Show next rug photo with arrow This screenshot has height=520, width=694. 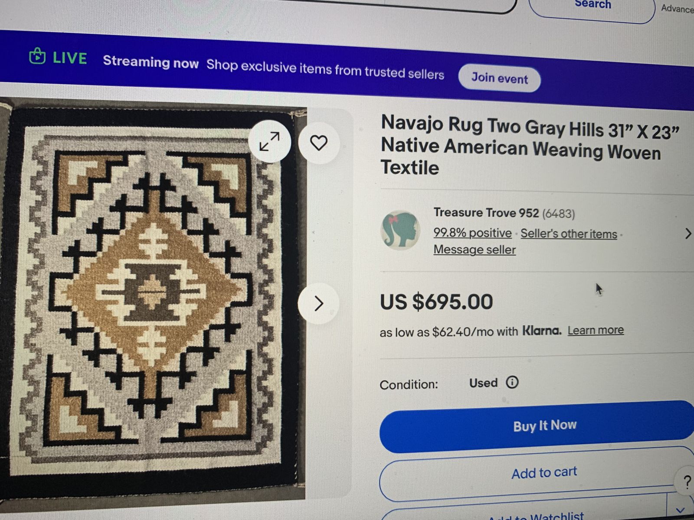pos(318,303)
